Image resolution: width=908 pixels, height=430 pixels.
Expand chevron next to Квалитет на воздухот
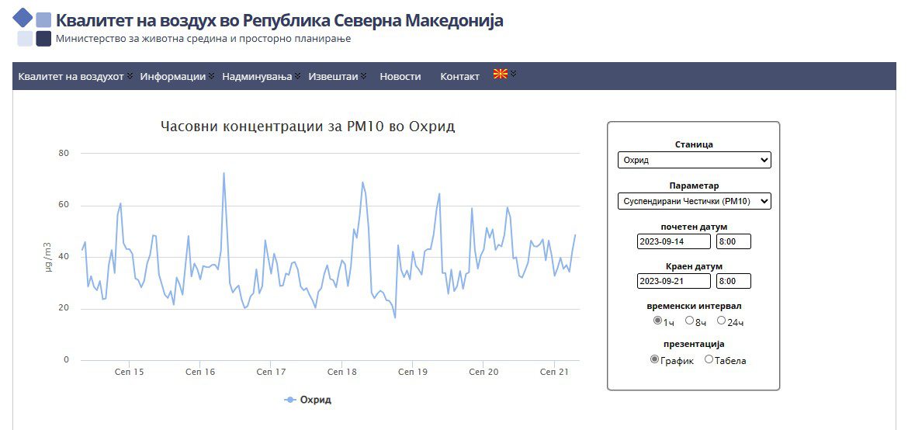coord(130,76)
